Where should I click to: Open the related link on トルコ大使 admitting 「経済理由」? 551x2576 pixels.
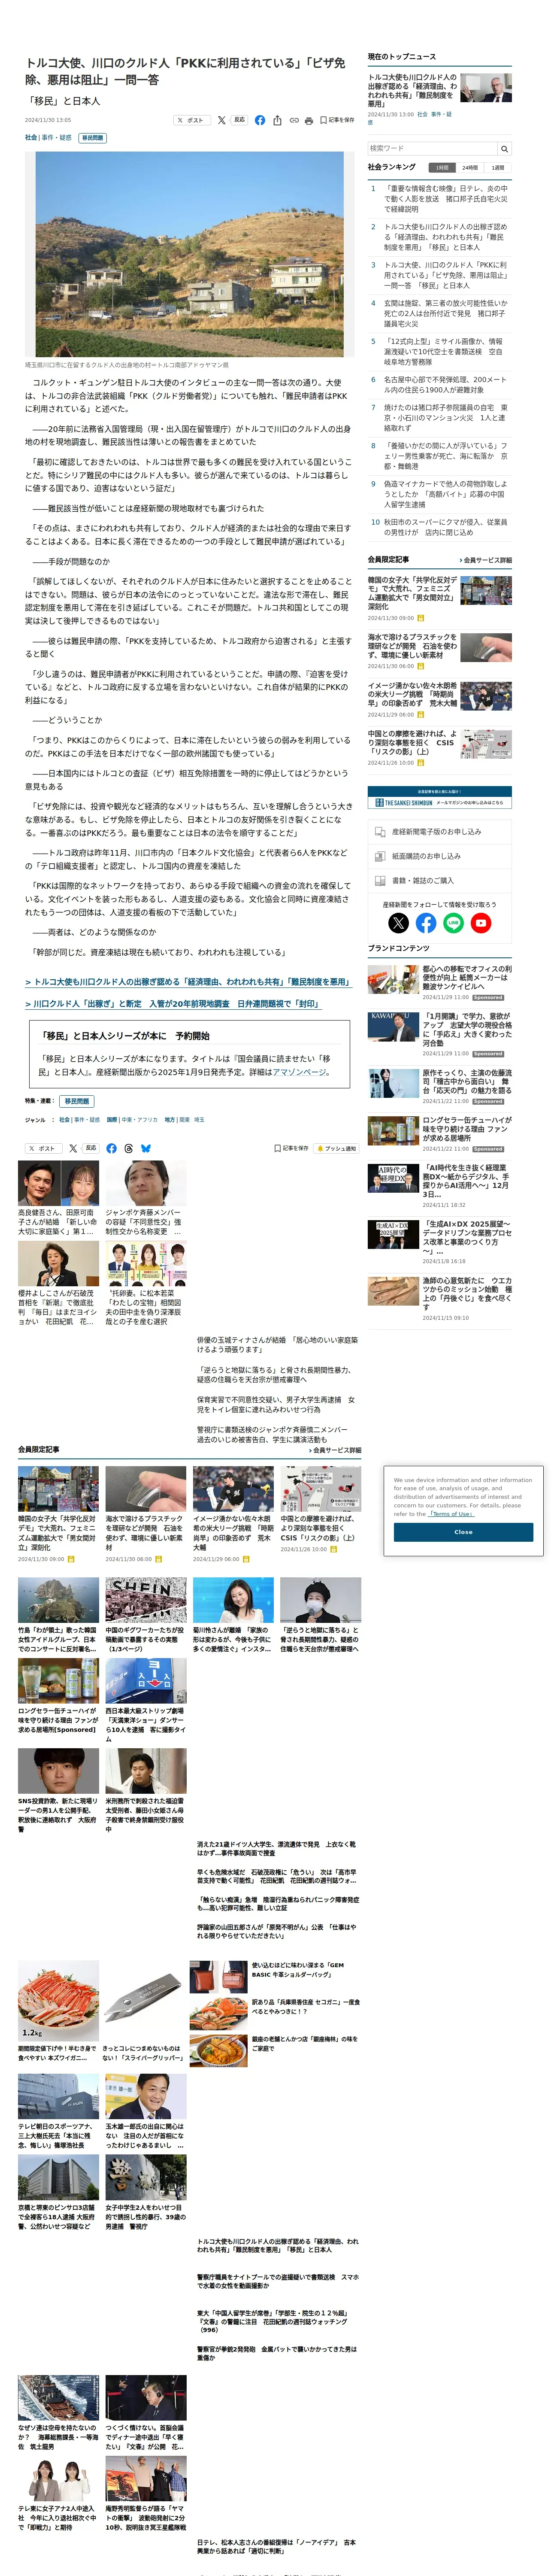187,981
